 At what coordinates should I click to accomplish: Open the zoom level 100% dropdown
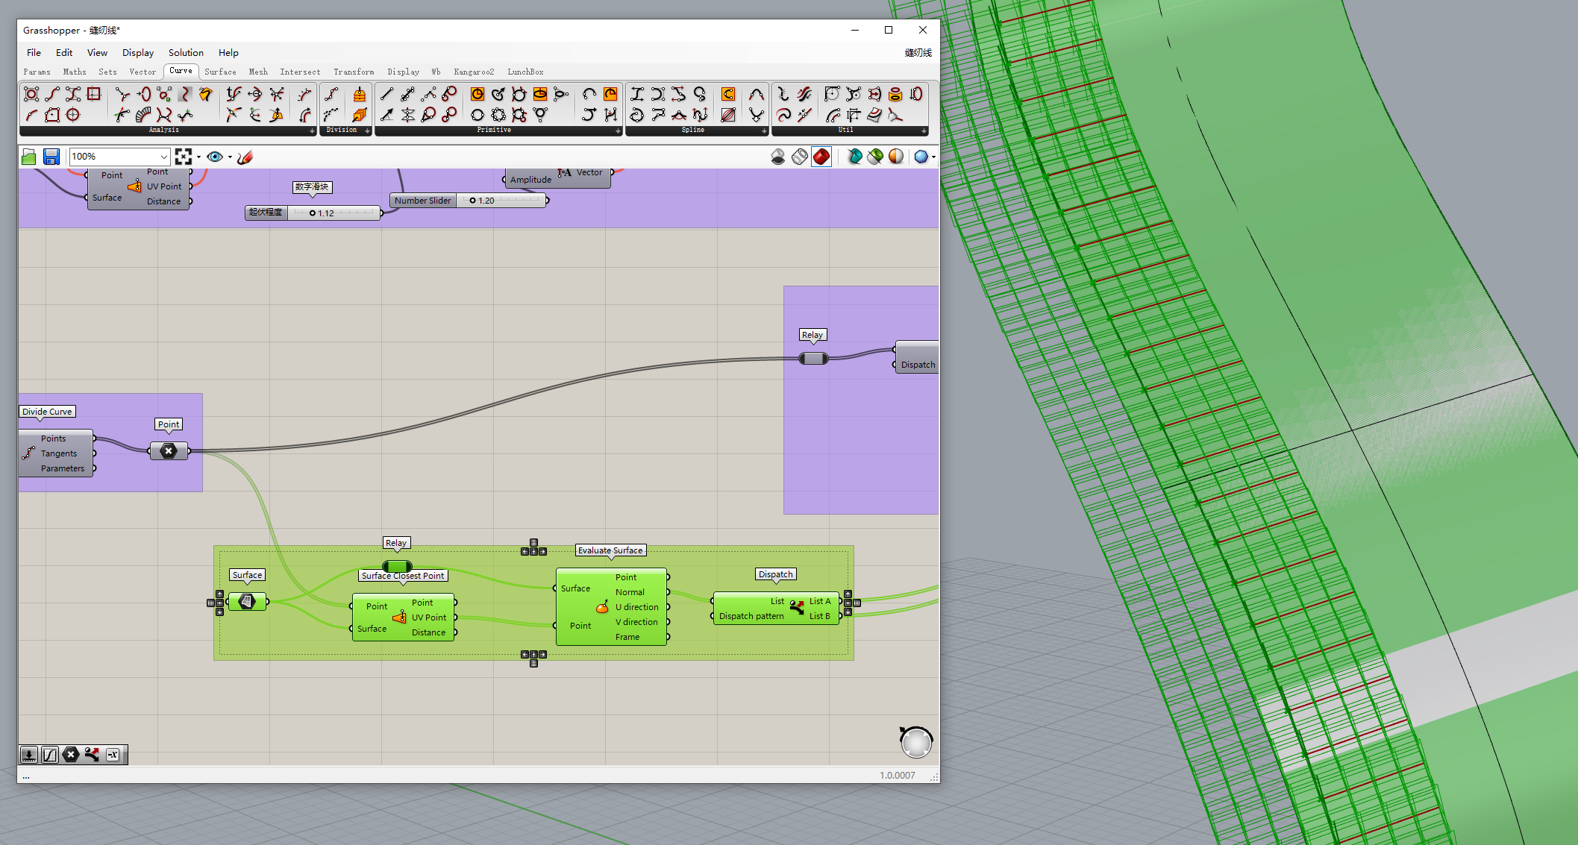pyautogui.click(x=163, y=157)
